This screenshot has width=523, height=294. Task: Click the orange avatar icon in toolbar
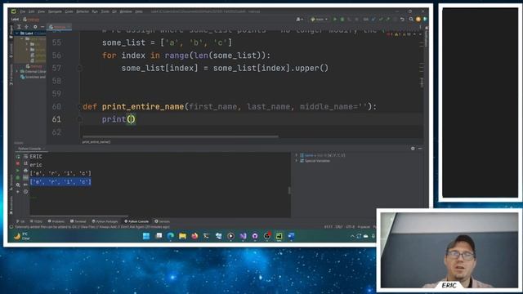click(418, 20)
